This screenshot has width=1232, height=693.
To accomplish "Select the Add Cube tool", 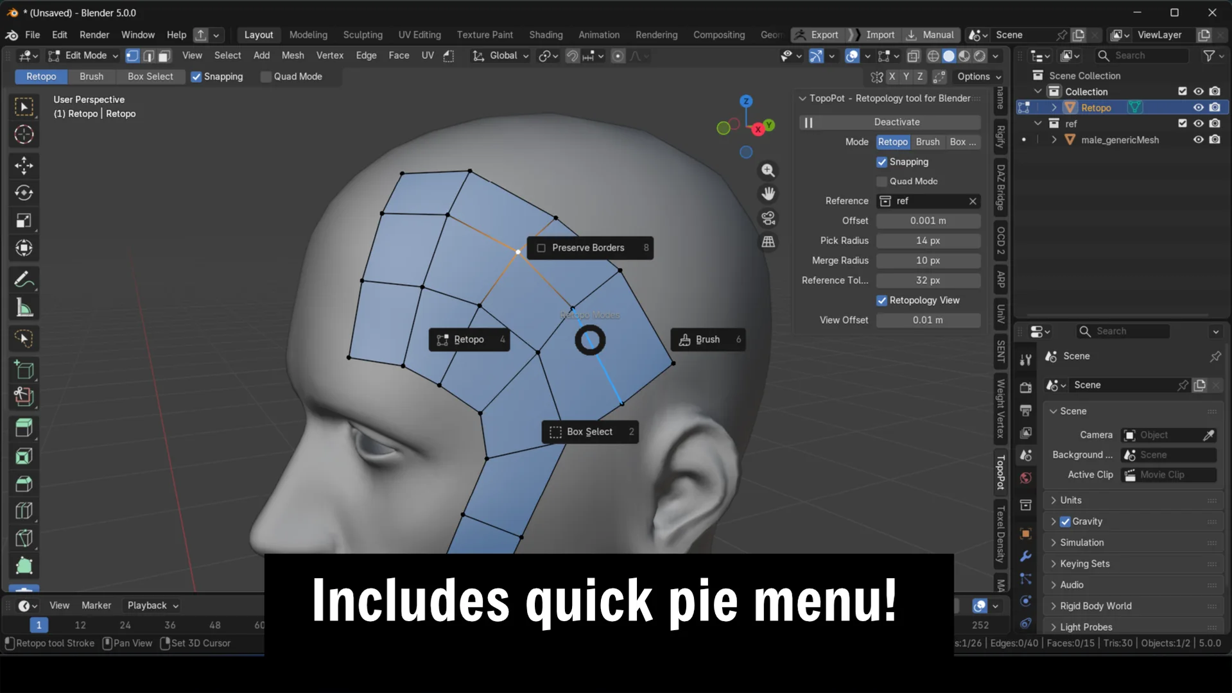I will pos(24,370).
